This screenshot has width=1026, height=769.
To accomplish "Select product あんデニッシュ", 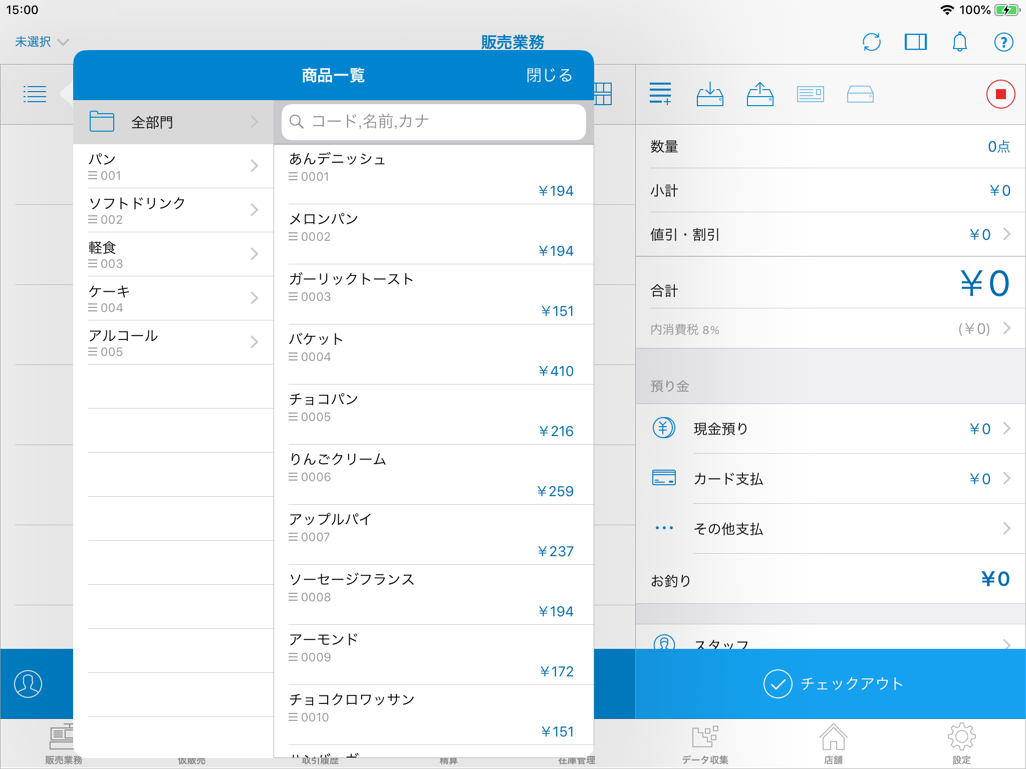I will click(x=434, y=174).
